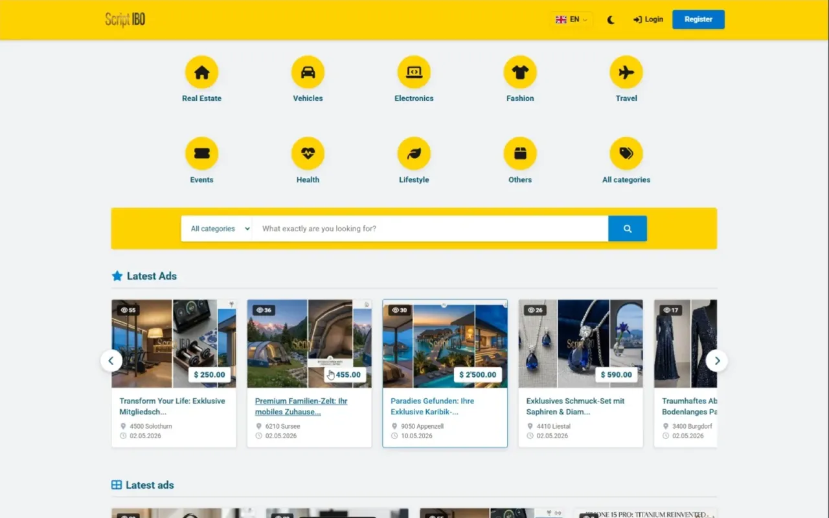Open 'Exklusives Schmuck-Set mit Saphiren' ad

coord(575,406)
